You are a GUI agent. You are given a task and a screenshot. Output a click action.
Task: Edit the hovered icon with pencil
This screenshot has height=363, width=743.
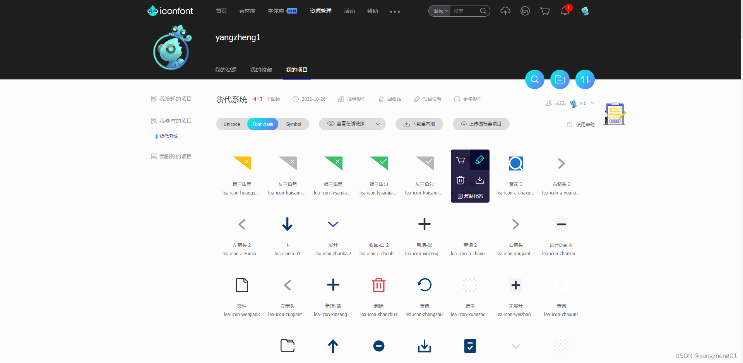[x=480, y=160]
